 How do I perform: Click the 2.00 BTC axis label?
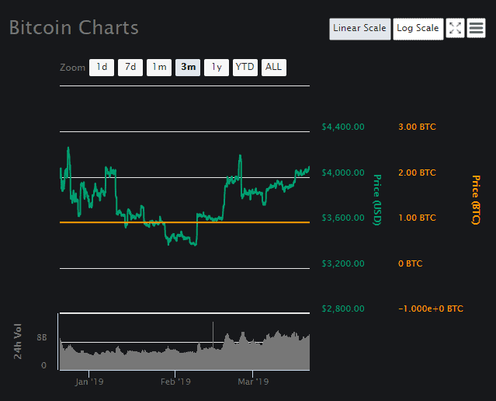[417, 173]
